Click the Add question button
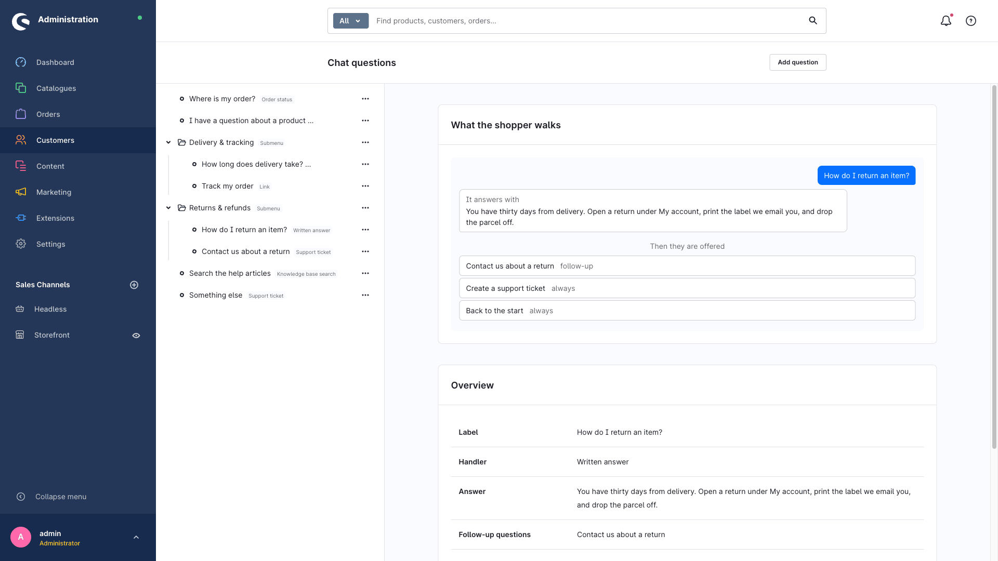Screen dimensions: 998x561 click(798, 62)
